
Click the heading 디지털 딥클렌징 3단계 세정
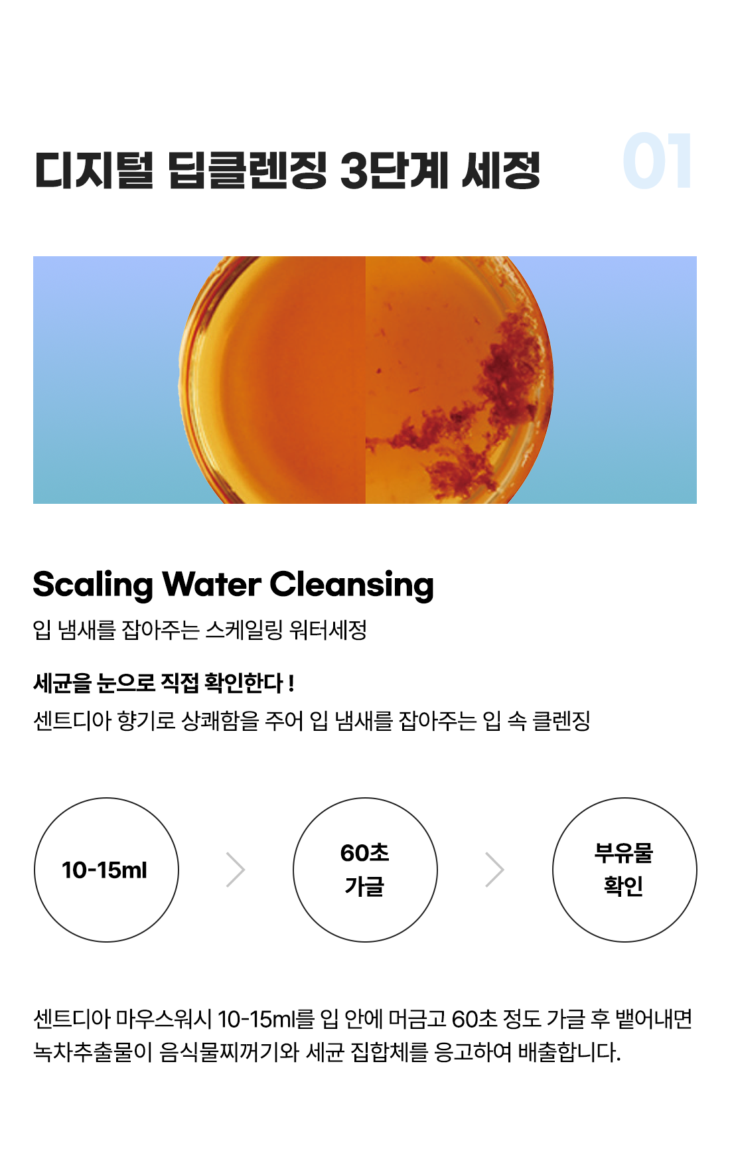tap(287, 171)
